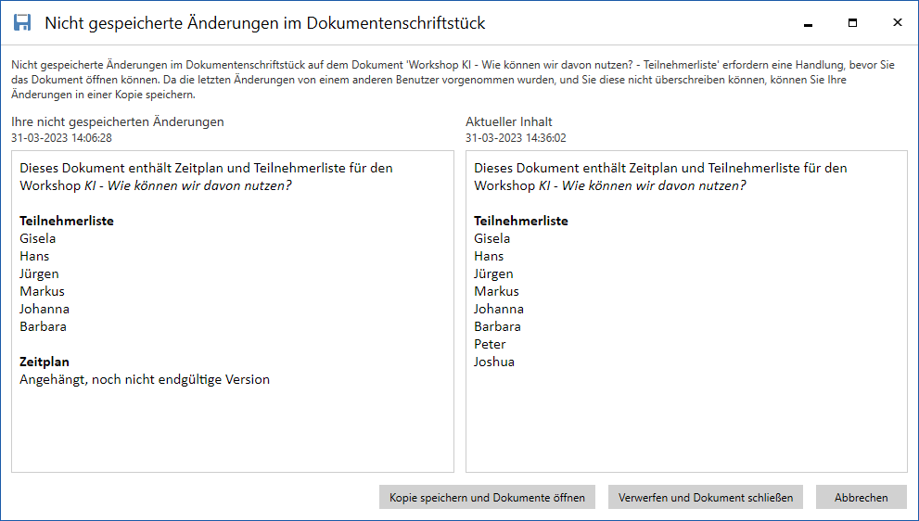Select 'Aktueller Inhalt' heading

tap(509, 121)
